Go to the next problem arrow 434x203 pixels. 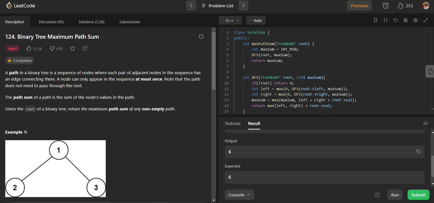pos(243,5)
